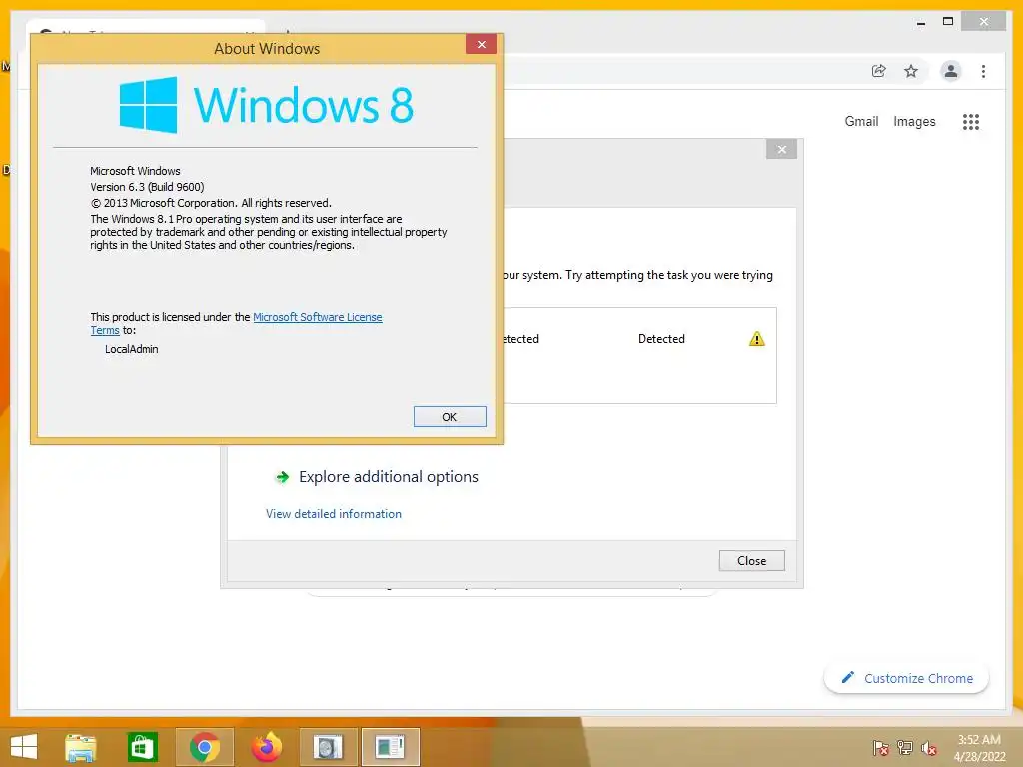
Task: Click Close button in troubleshooter
Action: coord(751,561)
